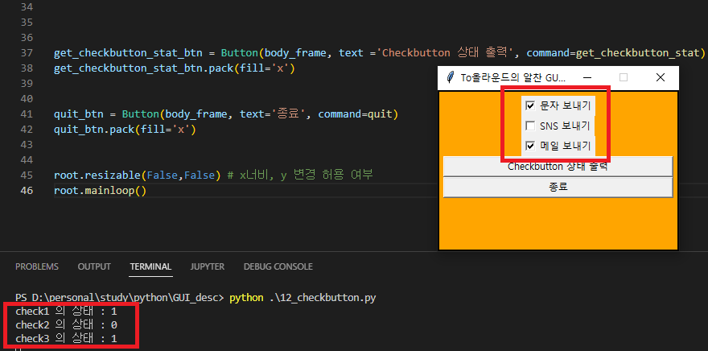Click line number 46 in the gutter
708x351 pixels.
point(27,190)
